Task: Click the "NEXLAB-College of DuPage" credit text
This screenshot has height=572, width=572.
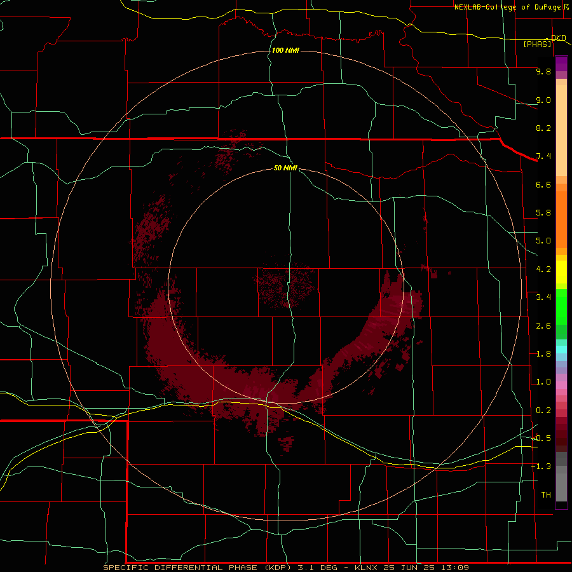Action: (507, 7)
